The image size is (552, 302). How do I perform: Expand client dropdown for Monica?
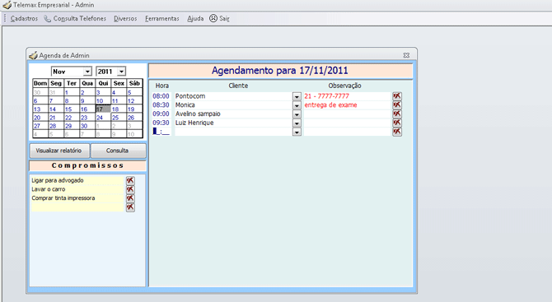297,105
